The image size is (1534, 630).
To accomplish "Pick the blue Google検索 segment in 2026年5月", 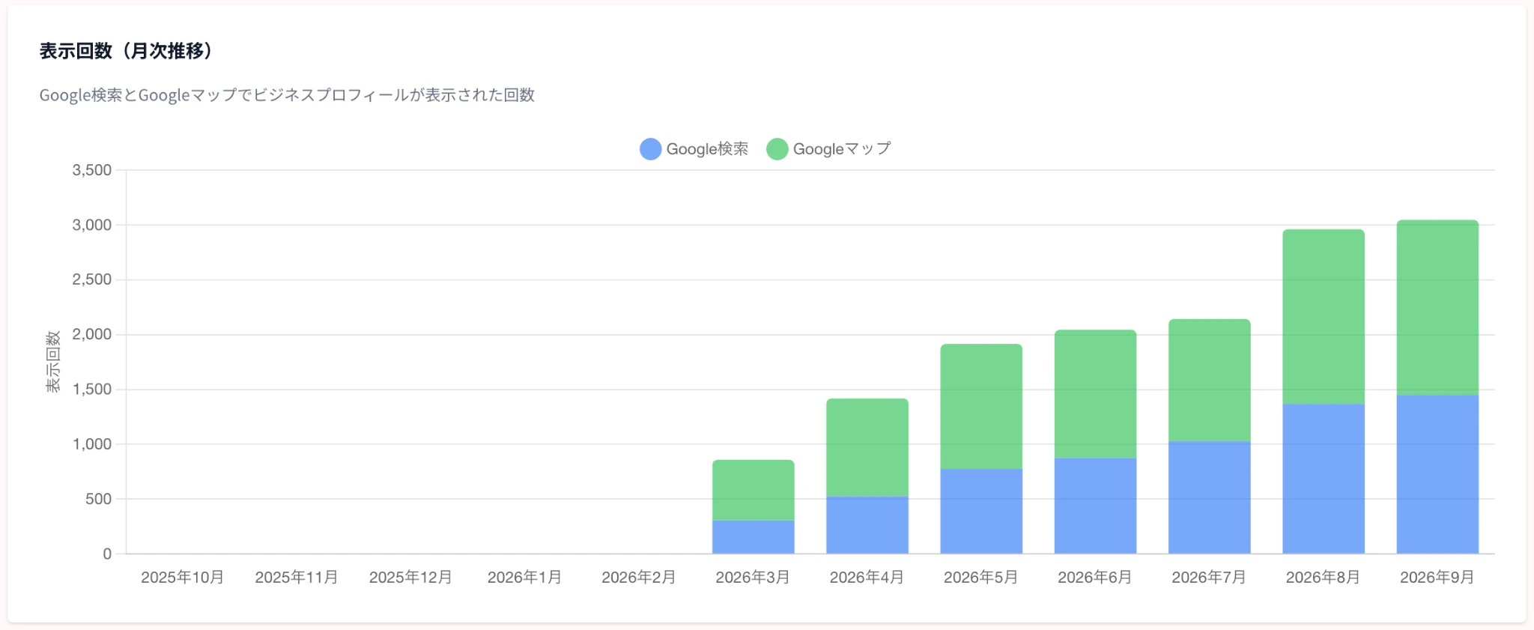I will click(981, 512).
